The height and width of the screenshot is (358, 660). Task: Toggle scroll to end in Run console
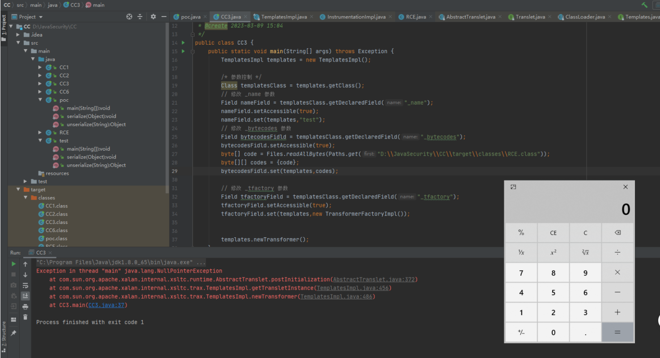click(26, 295)
